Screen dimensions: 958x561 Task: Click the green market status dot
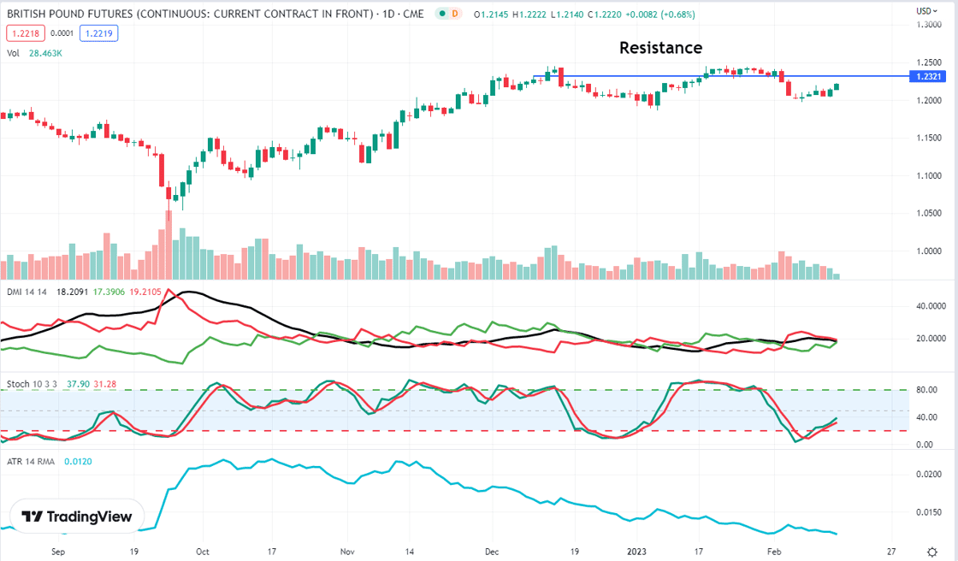(x=442, y=14)
